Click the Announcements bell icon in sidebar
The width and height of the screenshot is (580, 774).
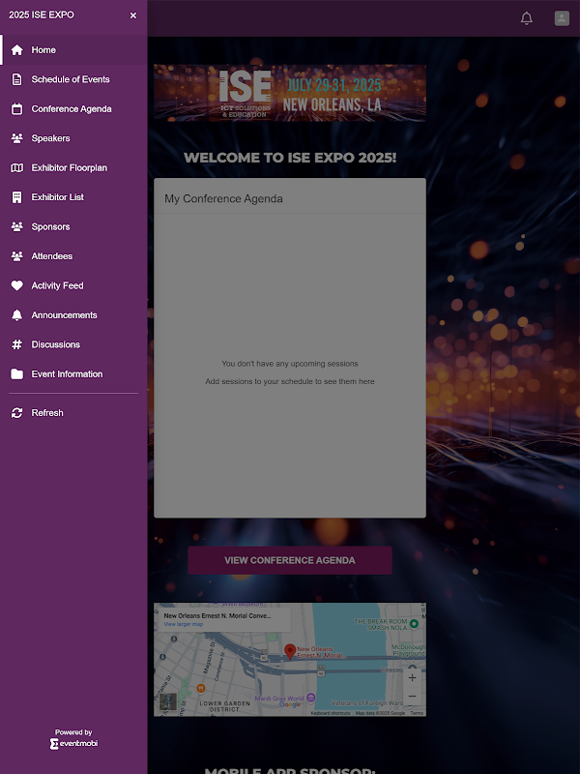pos(16,315)
